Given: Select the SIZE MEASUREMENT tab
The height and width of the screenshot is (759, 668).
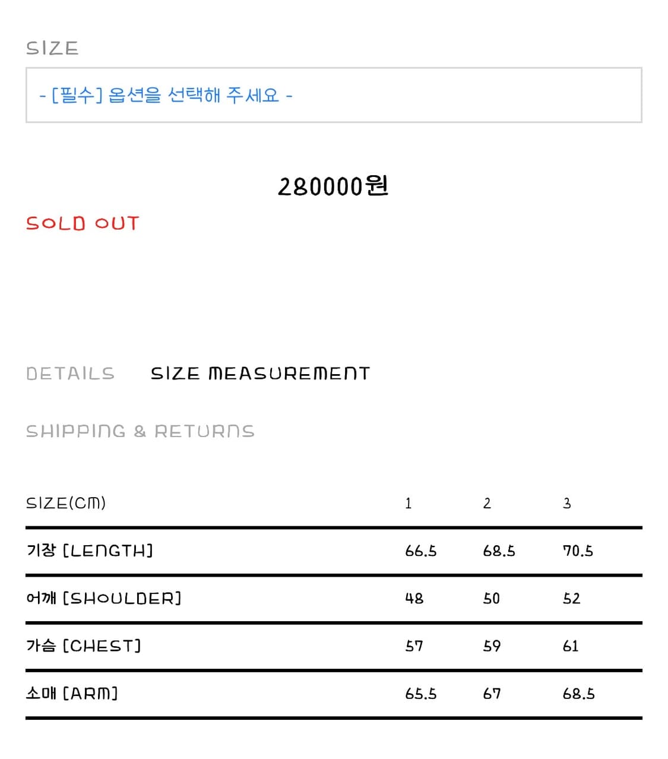Looking at the screenshot, I should coord(260,374).
